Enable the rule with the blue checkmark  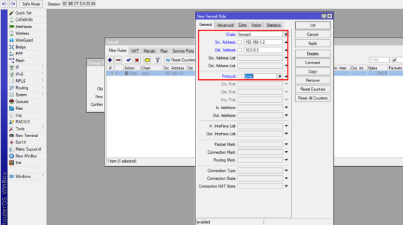(128, 60)
